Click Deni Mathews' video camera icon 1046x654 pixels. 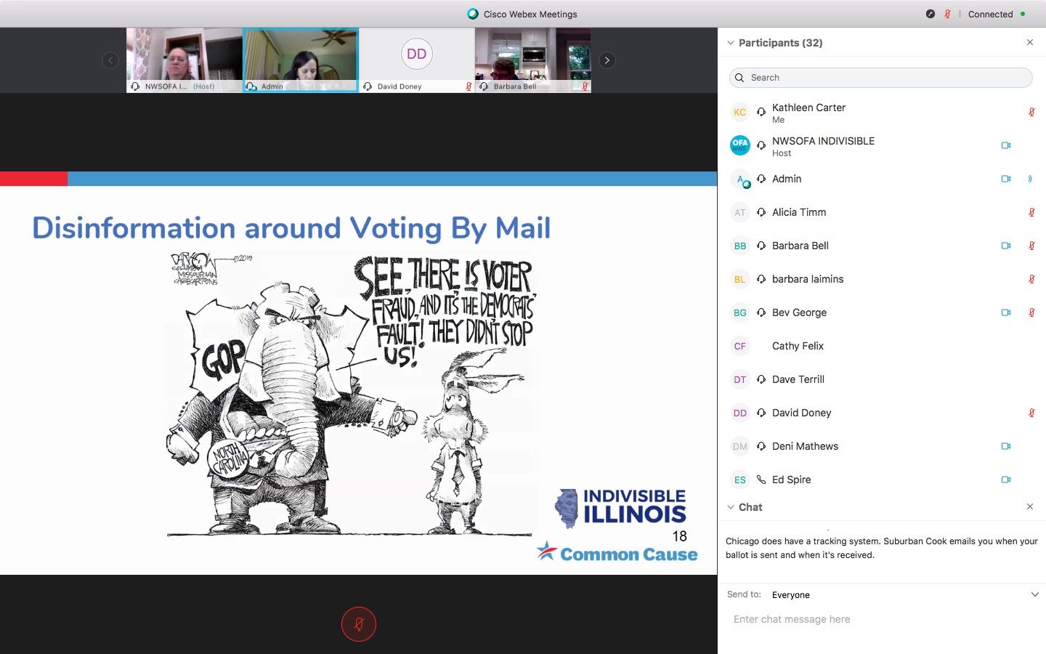(x=1006, y=446)
